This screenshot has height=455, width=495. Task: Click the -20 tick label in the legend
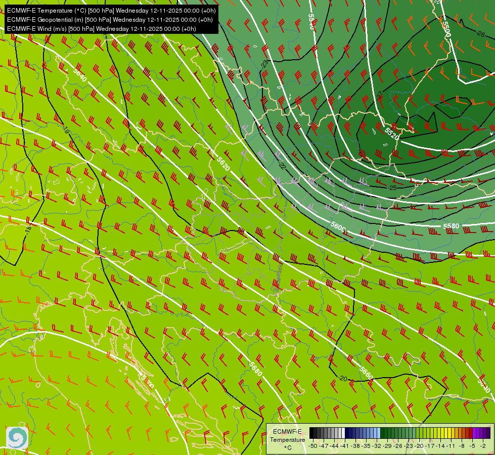(419, 446)
